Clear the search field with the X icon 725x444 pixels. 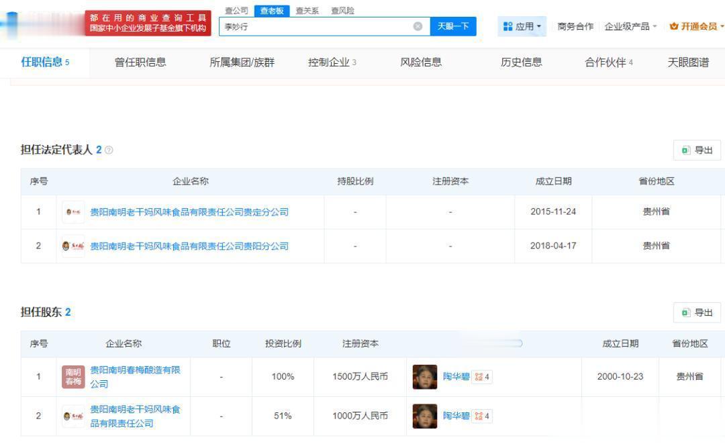(x=418, y=26)
